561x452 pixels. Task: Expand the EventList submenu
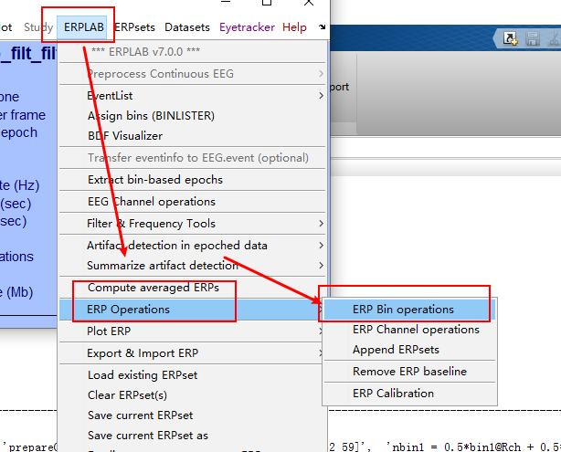pyautogui.click(x=193, y=96)
